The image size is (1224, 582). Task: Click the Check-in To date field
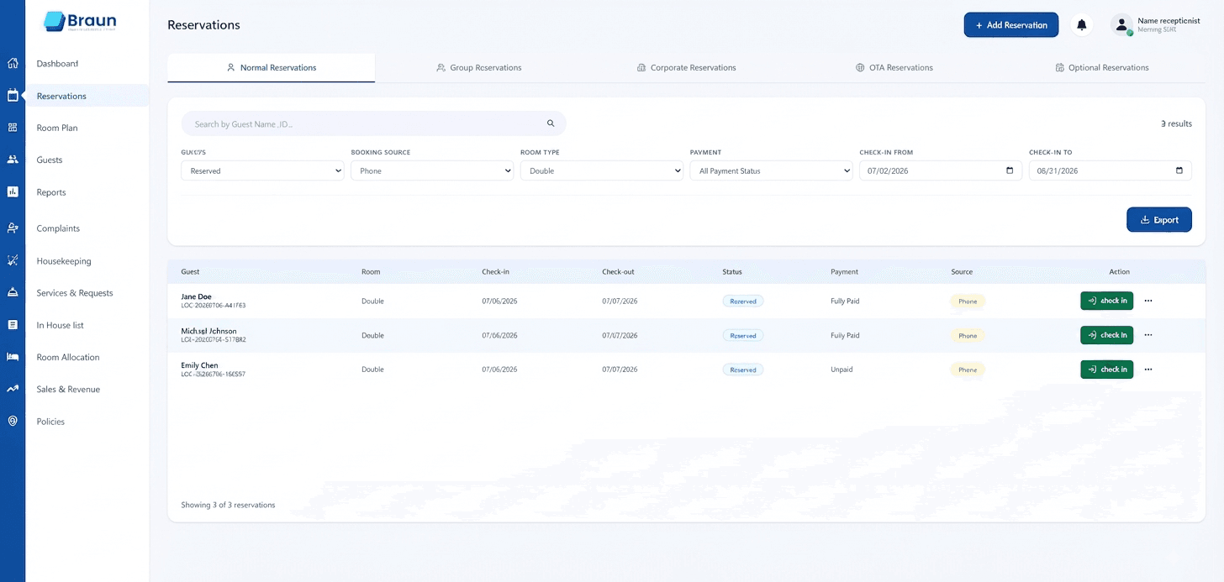pos(1111,170)
